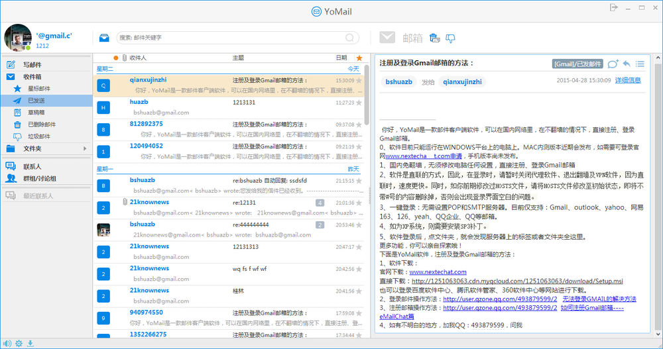Star the 940974550 email at 17:59:08
The image size is (663, 349).
(359, 313)
